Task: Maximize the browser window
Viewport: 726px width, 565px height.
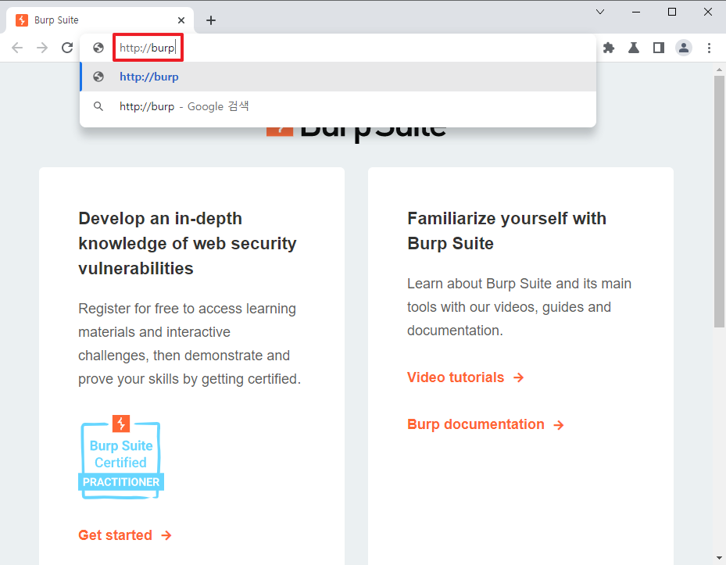Action: tap(672, 12)
